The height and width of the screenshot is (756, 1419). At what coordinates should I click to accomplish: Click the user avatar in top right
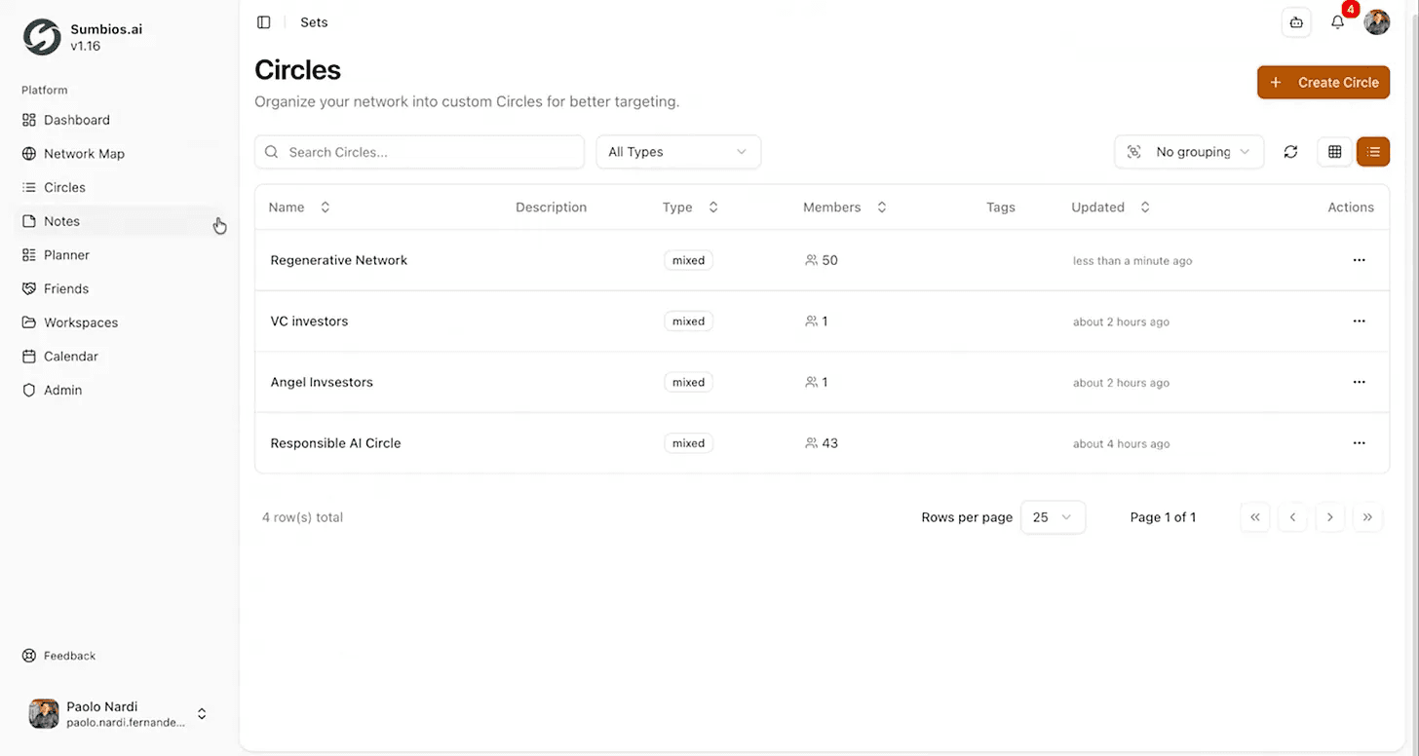(x=1376, y=22)
